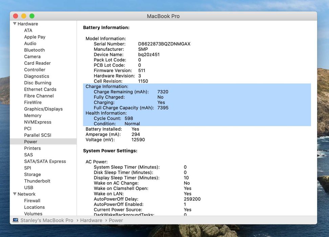Select Apple Pay in the sidebar
Viewport: 329px width, 237px height.
[35, 37]
